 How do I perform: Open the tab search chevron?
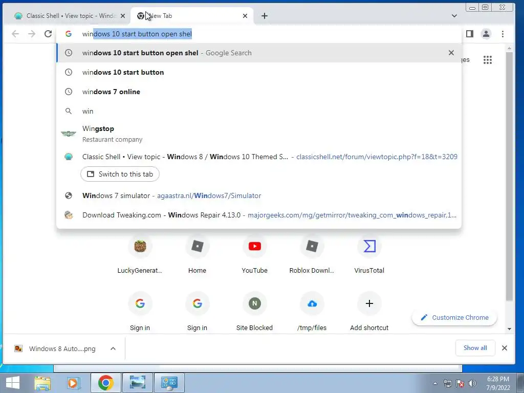[454, 16]
